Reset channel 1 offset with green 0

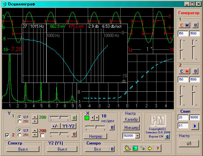(x=74, y=118)
